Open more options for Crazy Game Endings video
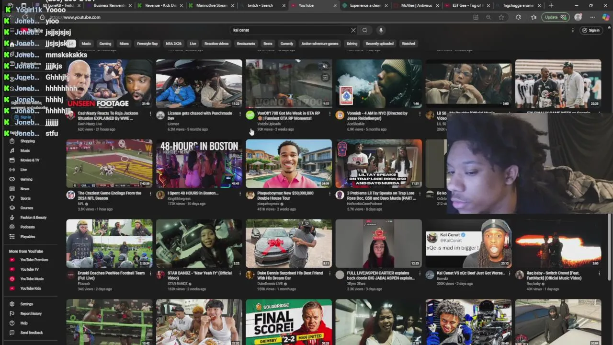This screenshot has height=345, width=613. coord(150,194)
